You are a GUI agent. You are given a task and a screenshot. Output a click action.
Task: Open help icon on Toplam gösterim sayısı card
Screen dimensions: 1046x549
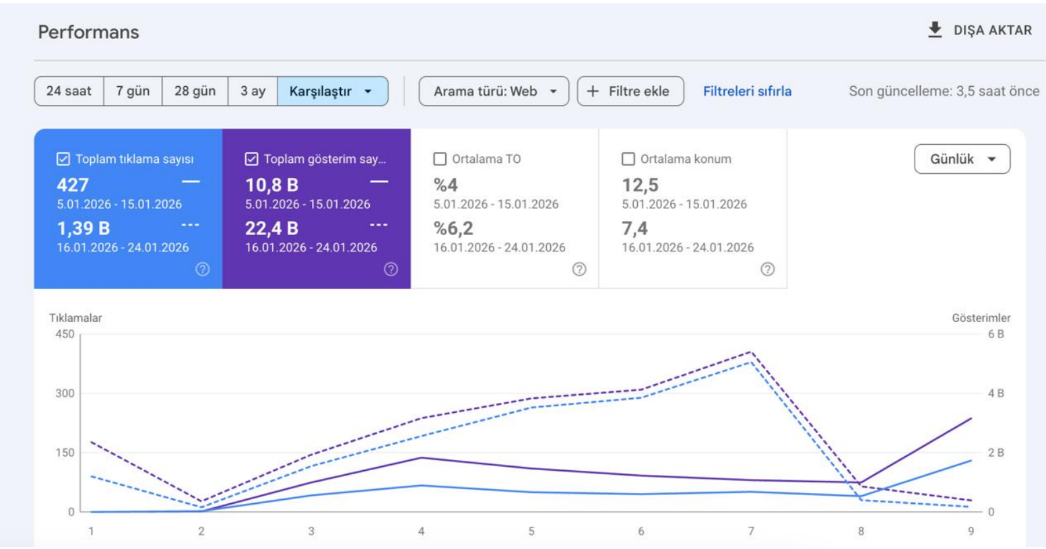391,269
